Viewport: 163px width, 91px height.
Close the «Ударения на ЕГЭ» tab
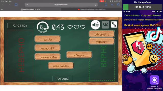(2, 10)
